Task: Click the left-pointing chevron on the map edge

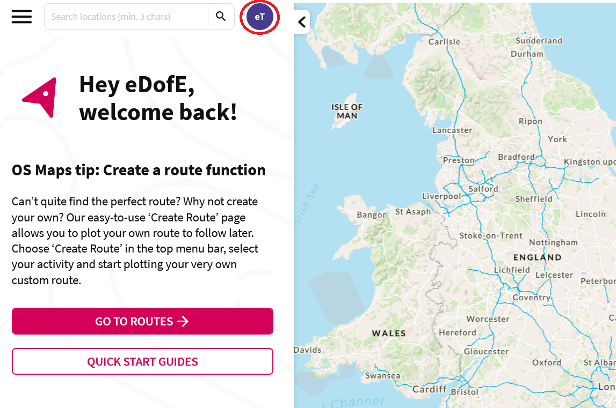Action: pyautogui.click(x=302, y=21)
